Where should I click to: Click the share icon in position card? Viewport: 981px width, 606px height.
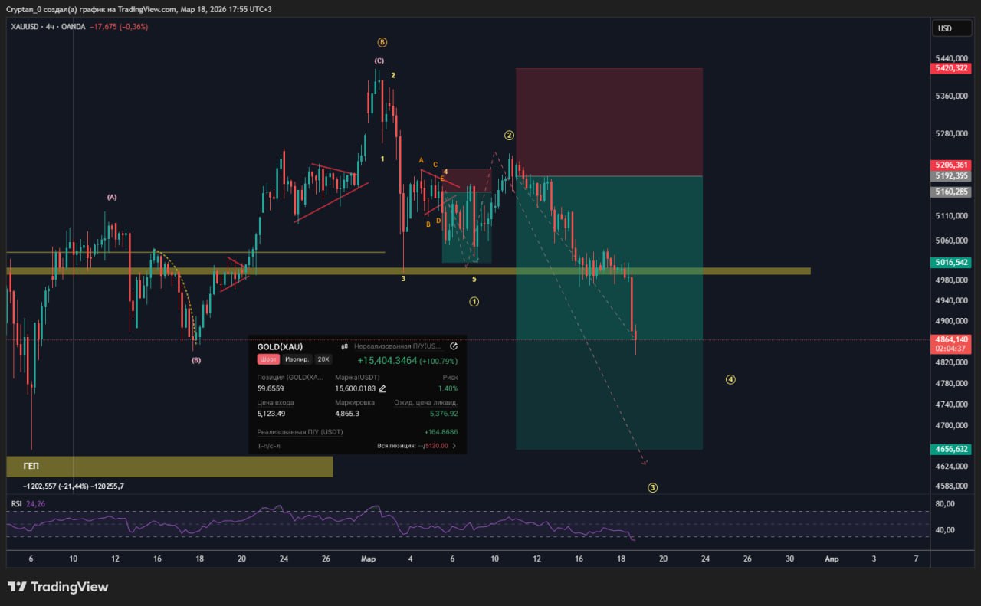(454, 346)
